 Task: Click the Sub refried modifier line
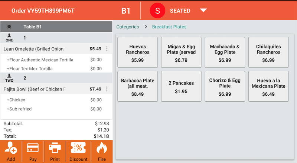(56, 109)
